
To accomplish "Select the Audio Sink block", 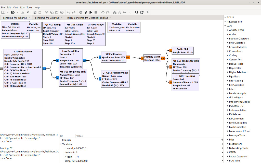I will (182, 51).
